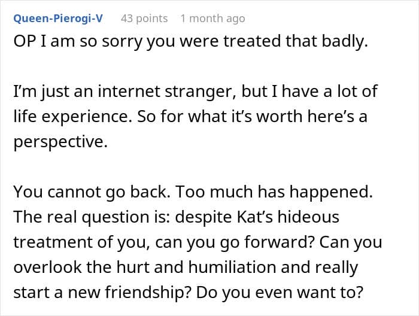Open the '1 month ago' comment permalink
This screenshot has width=419, height=316.
[x=212, y=19]
